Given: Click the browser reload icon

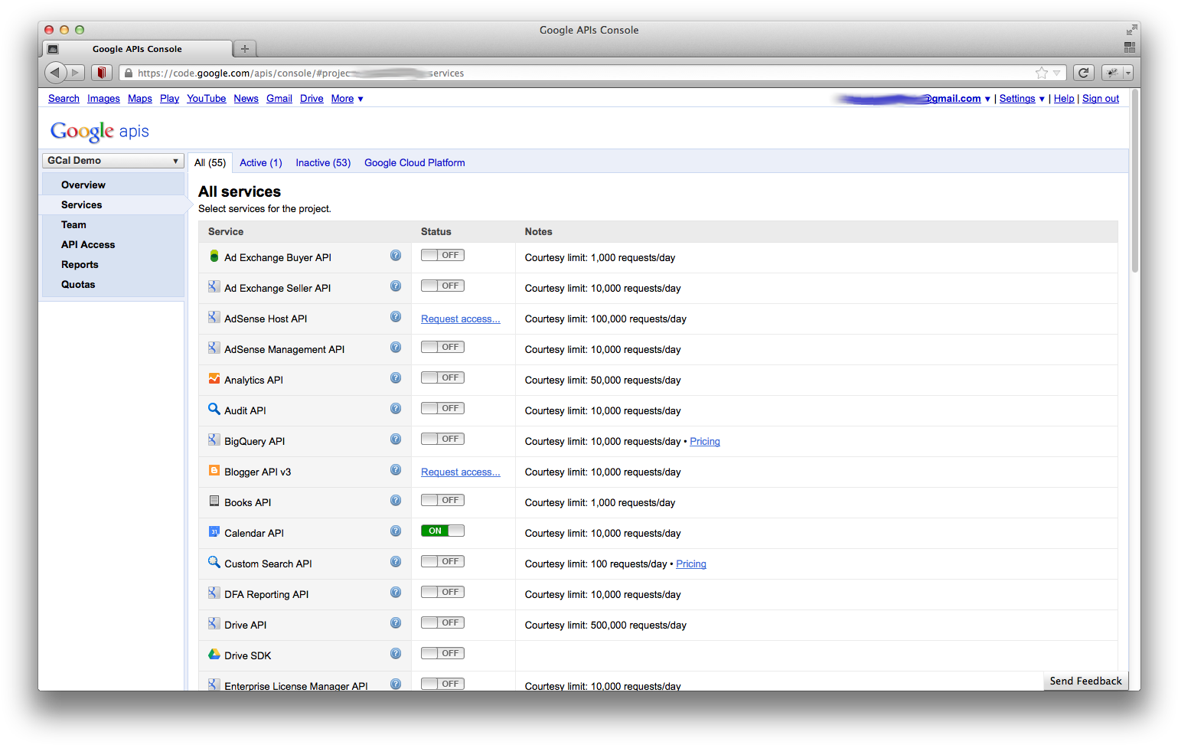Looking at the screenshot, I should pyautogui.click(x=1084, y=72).
